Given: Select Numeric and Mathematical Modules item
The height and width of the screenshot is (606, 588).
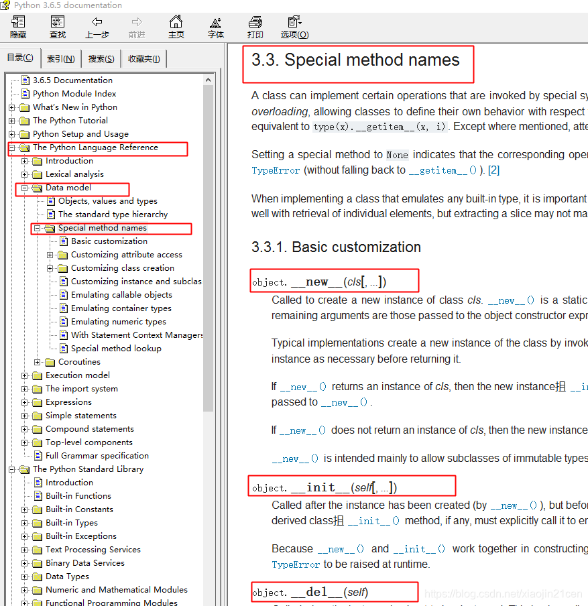Looking at the screenshot, I should (117, 590).
